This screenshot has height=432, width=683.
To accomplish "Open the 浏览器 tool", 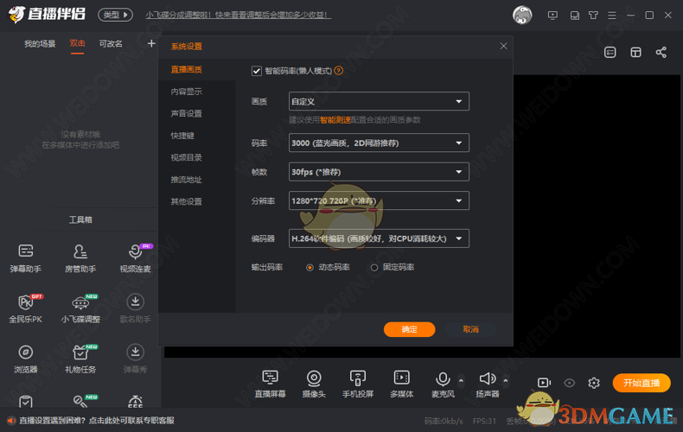I will coord(26,359).
